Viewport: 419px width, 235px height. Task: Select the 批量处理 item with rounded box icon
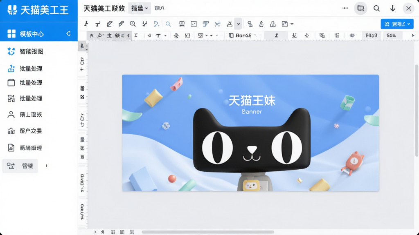point(25,82)
